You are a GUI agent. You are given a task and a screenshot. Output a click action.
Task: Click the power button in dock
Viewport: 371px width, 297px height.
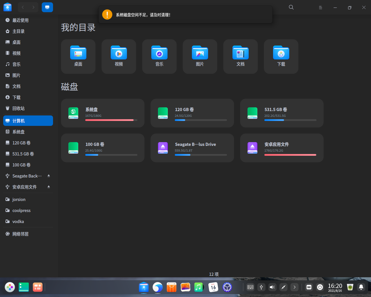pos(320,287)
